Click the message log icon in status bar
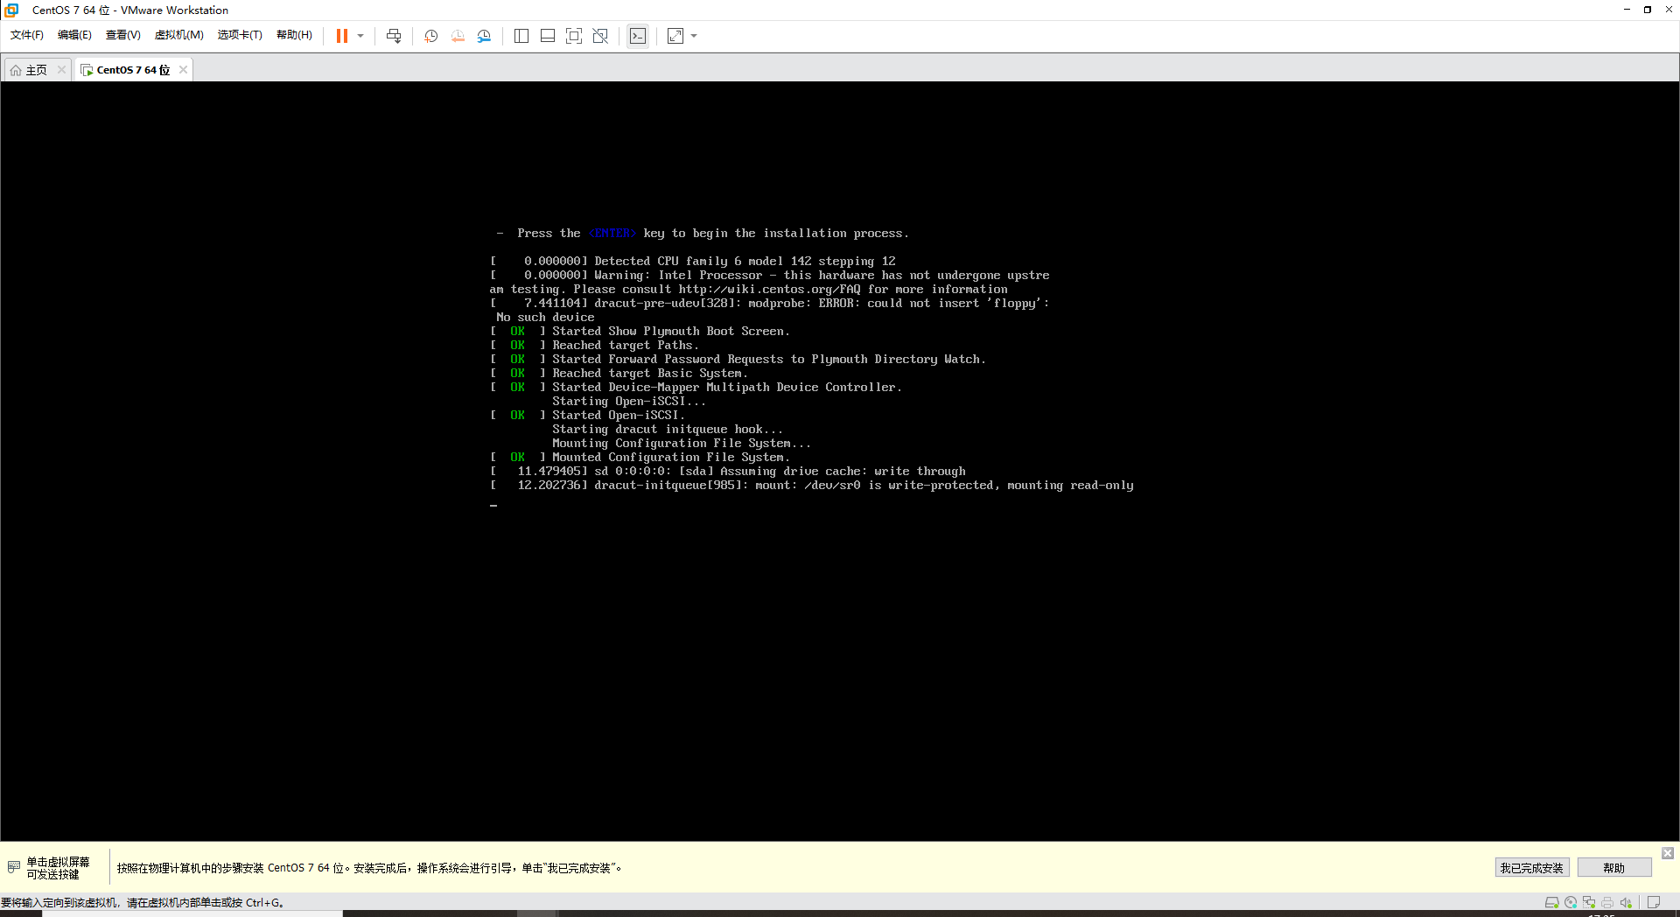The image size is (1680, 917). (x=1654, y=903)
